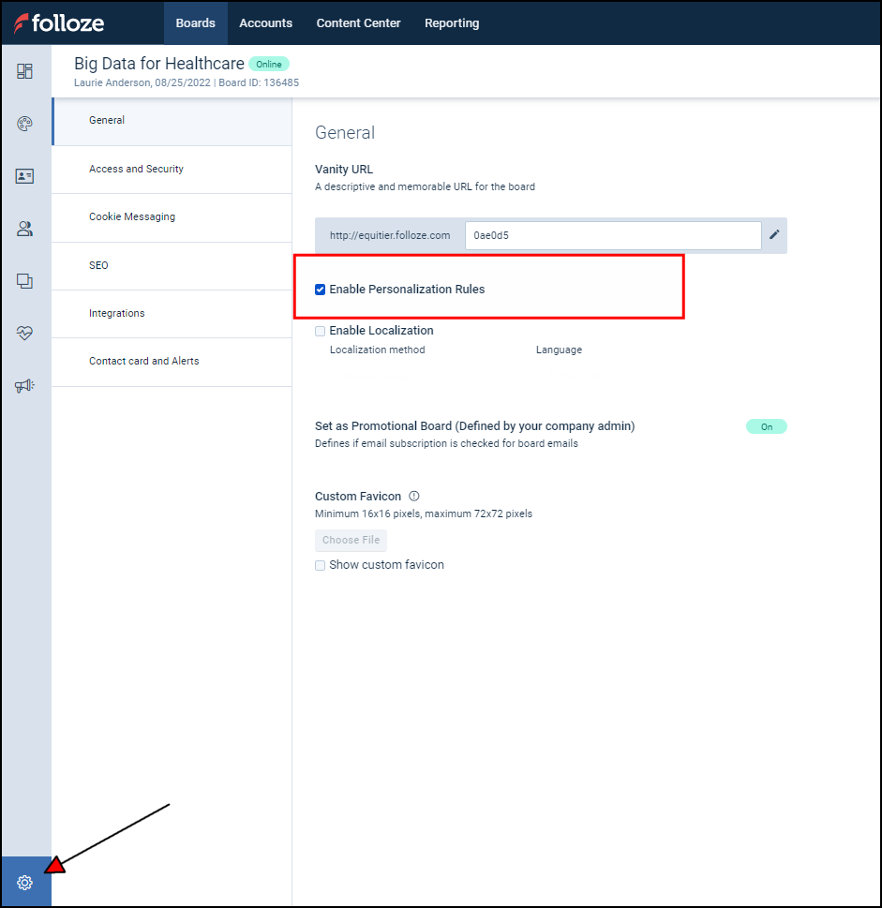Image resolution: width=882 pixels, height=908 pixels.
Task: Click the Choose File button
Action: pos(351,541)
